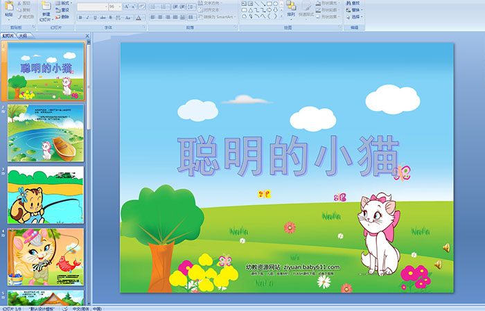485x311 pixels.
Task: Open the 版式 layout dropdown
Action: (64, 3)
